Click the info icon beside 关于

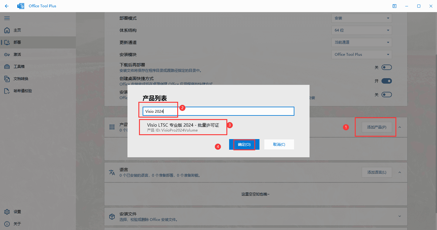click(x=7, y=224)
